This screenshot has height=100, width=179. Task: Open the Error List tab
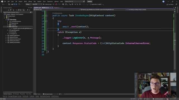coord(5,96)
